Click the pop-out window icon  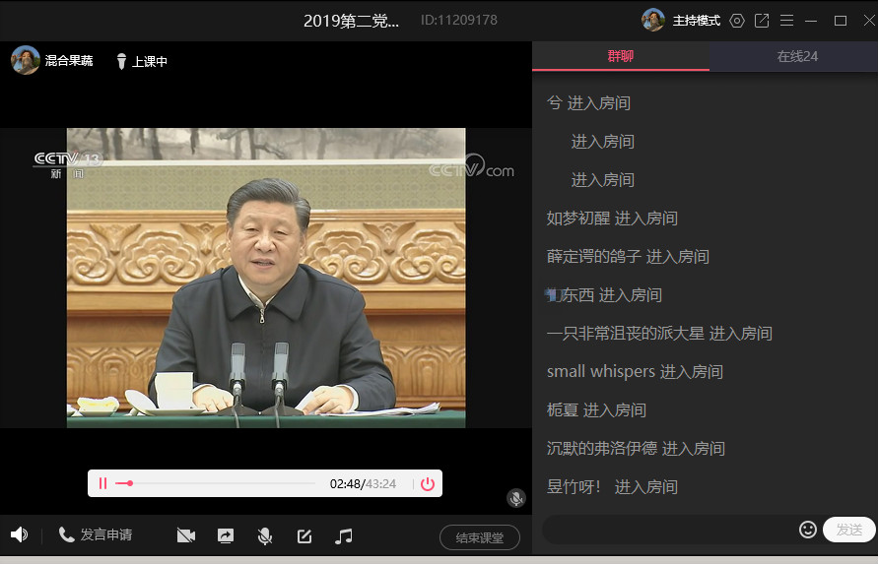click(x=762, y=20)
